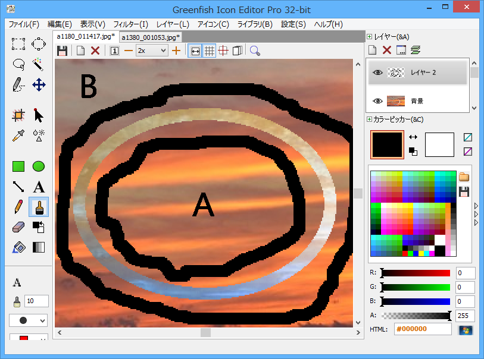Toggle the grid display button

(x=210, y=51)
